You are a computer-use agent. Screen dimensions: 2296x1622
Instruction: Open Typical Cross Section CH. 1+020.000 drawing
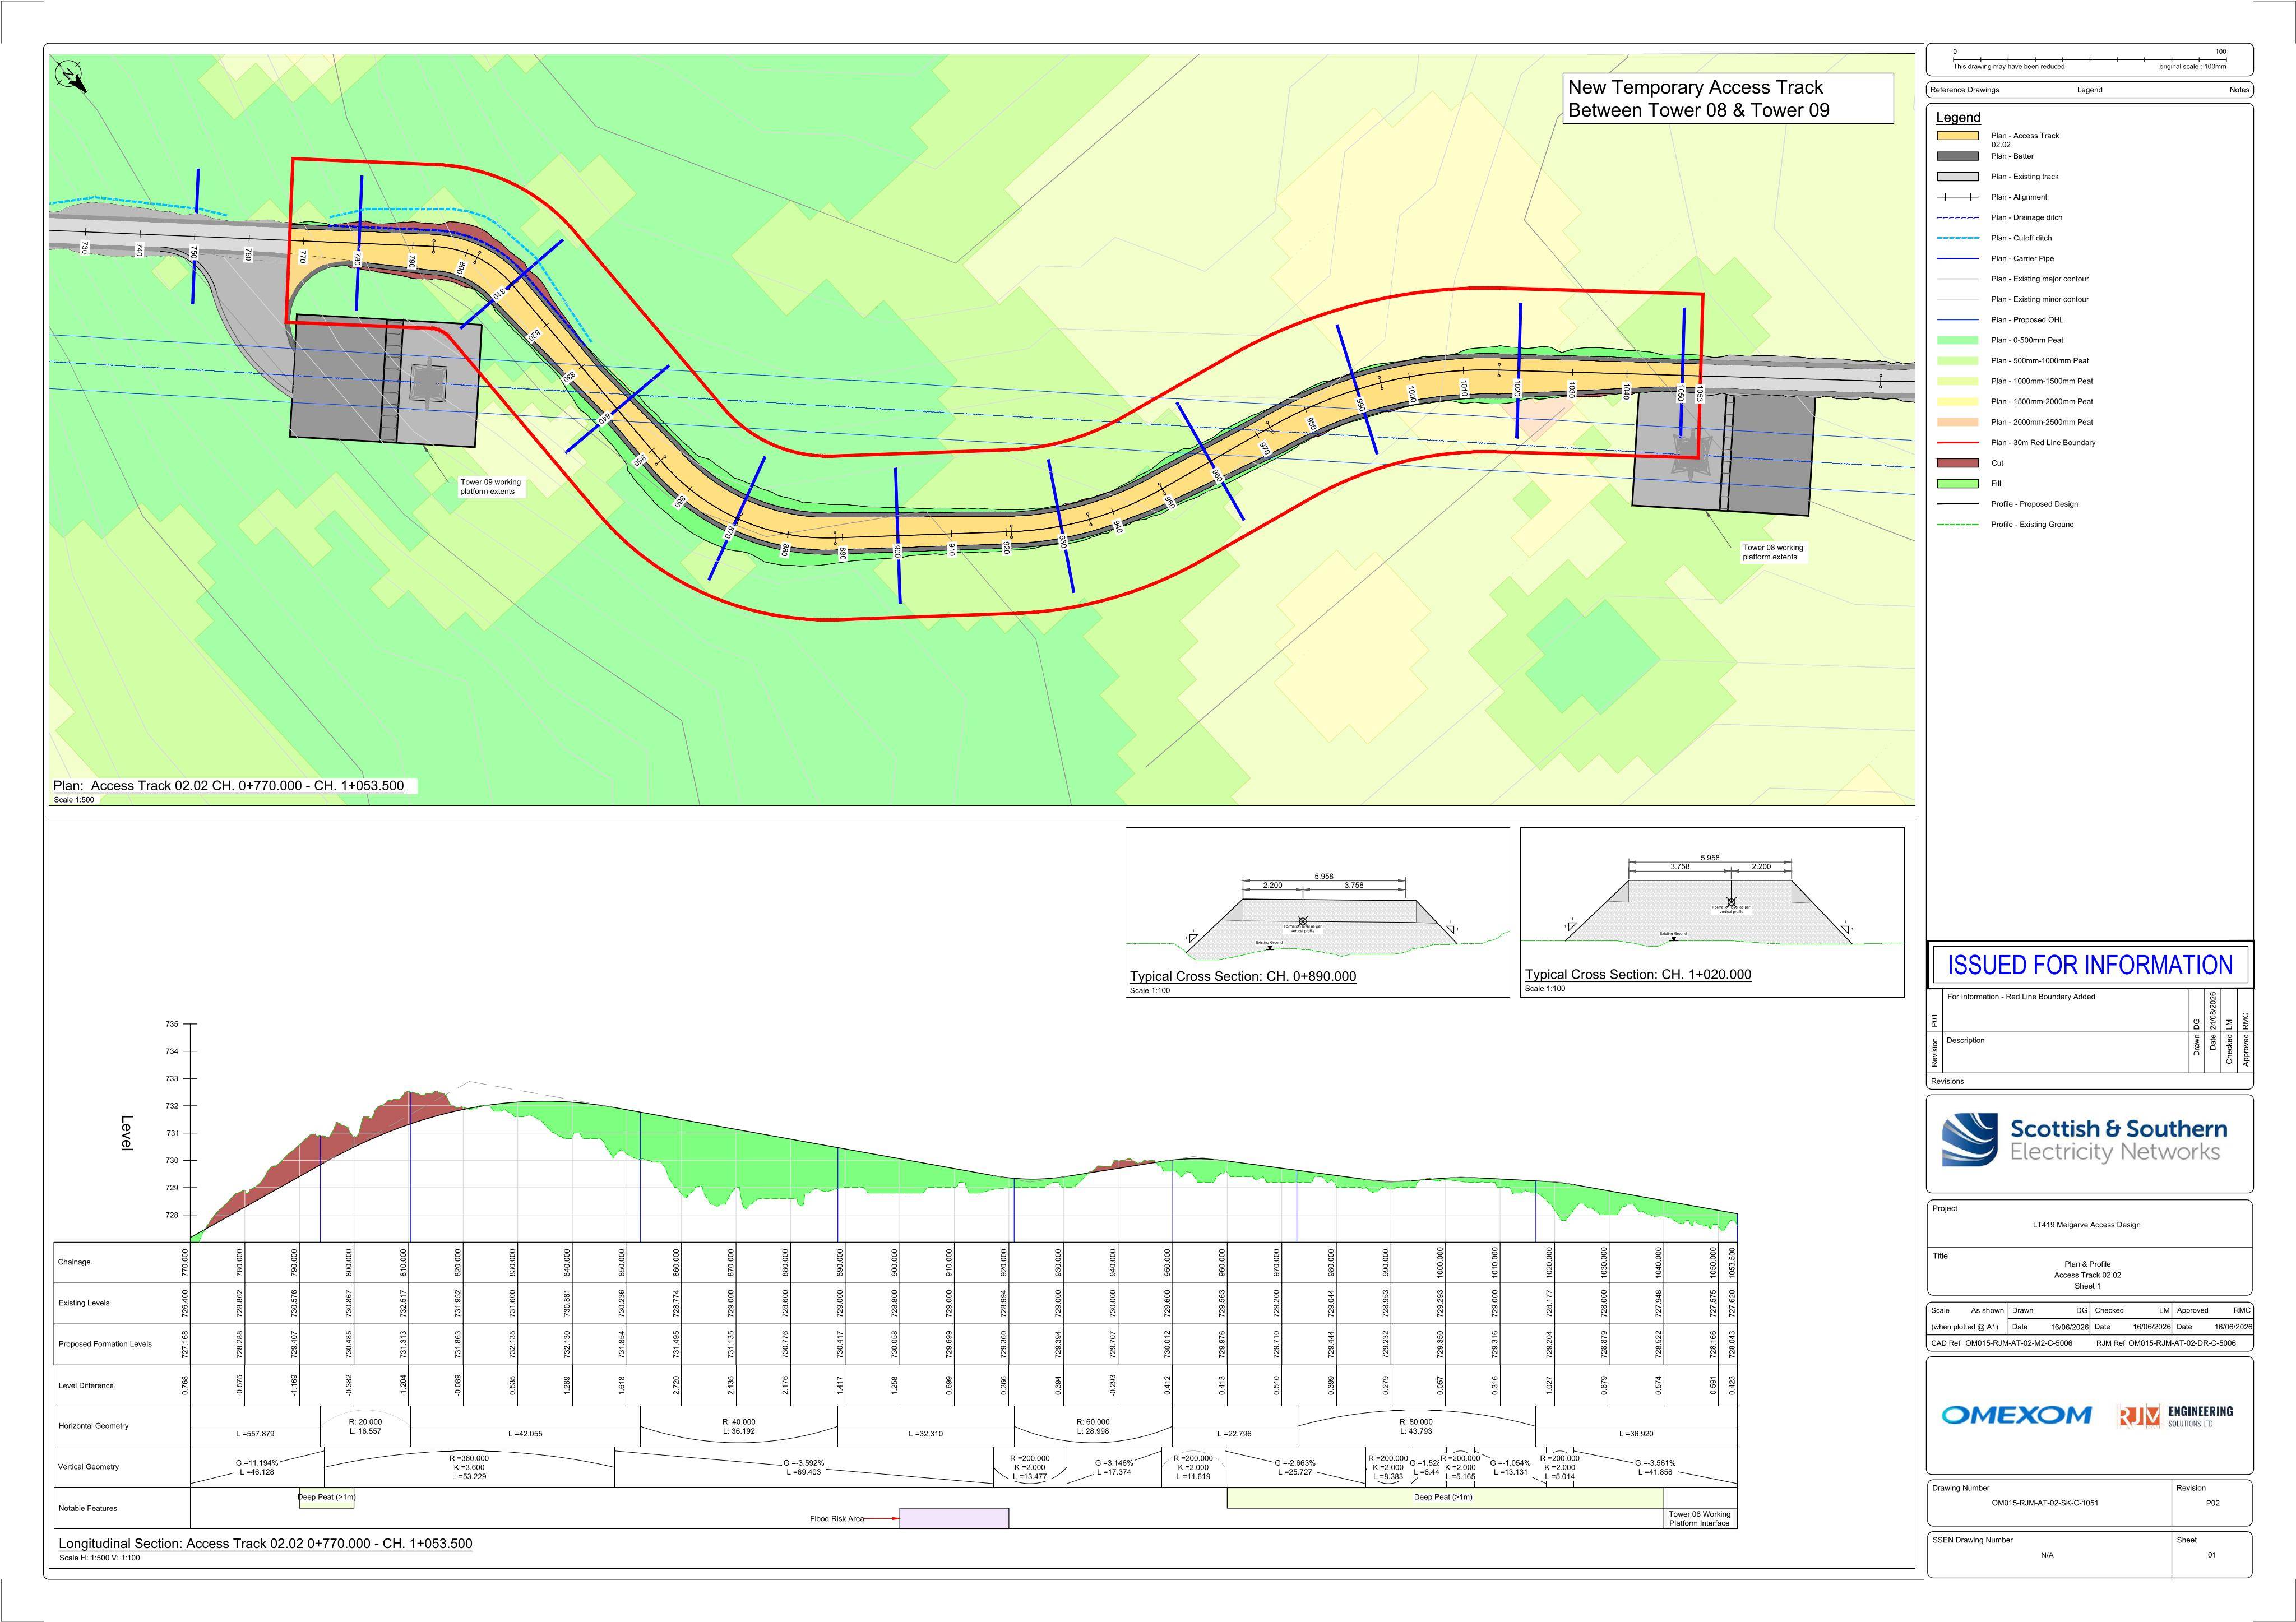pyautogui.click(x=1712, y=911)
